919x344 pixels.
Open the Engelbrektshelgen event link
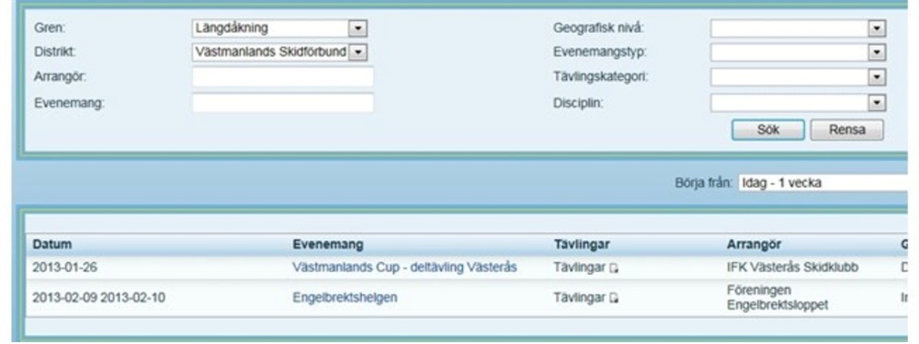(345, 298)
